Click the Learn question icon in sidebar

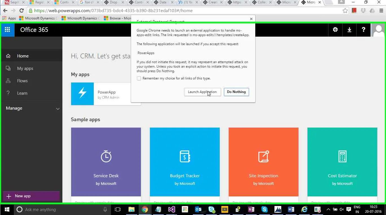(8, 93)
